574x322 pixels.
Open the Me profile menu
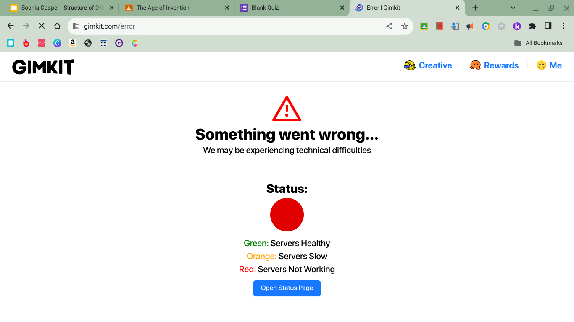pyautogui.click(x=549, y=65)
